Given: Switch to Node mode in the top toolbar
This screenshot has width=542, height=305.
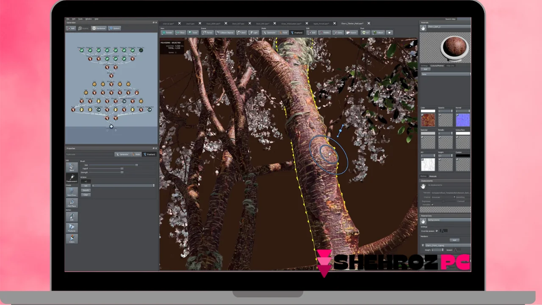Looking at the screenshot, I should [x=283, y=32].
